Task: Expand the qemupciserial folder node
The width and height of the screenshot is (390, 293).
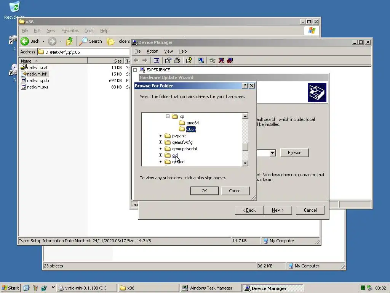Action: point(160,148)
